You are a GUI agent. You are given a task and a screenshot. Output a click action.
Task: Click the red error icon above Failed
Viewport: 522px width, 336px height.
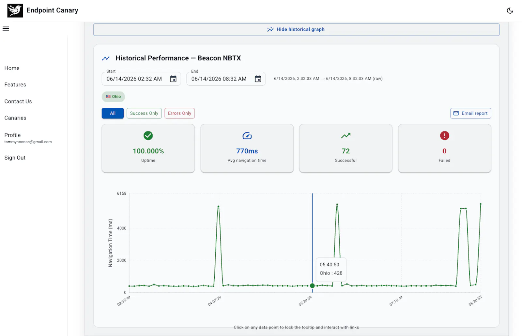coord(444,135)
